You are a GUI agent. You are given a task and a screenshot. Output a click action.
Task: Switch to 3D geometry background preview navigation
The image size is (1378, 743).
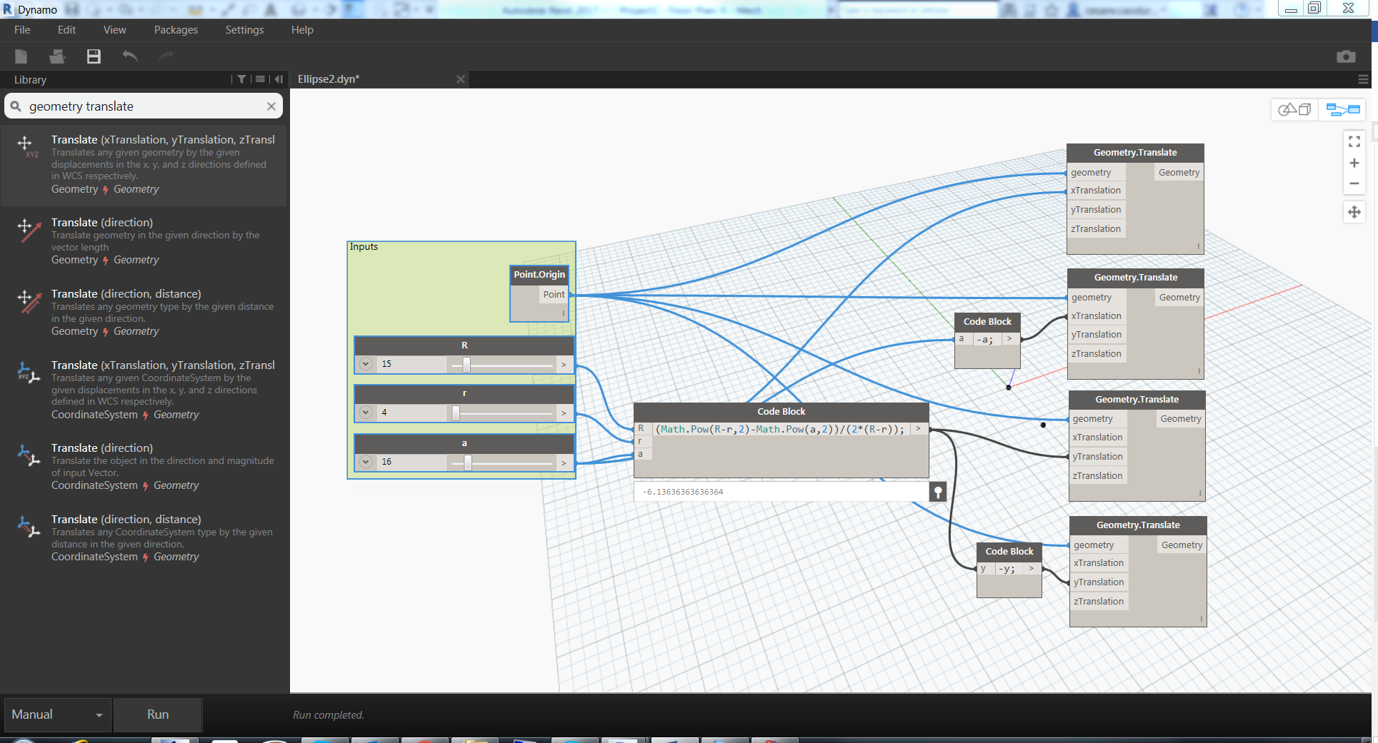coord(1294,109)
